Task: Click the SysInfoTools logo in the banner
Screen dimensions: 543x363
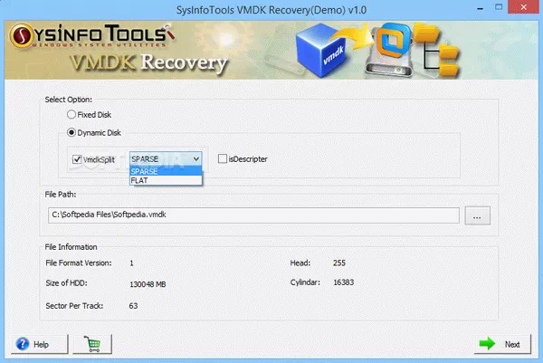Action: [x=92, y=35]
